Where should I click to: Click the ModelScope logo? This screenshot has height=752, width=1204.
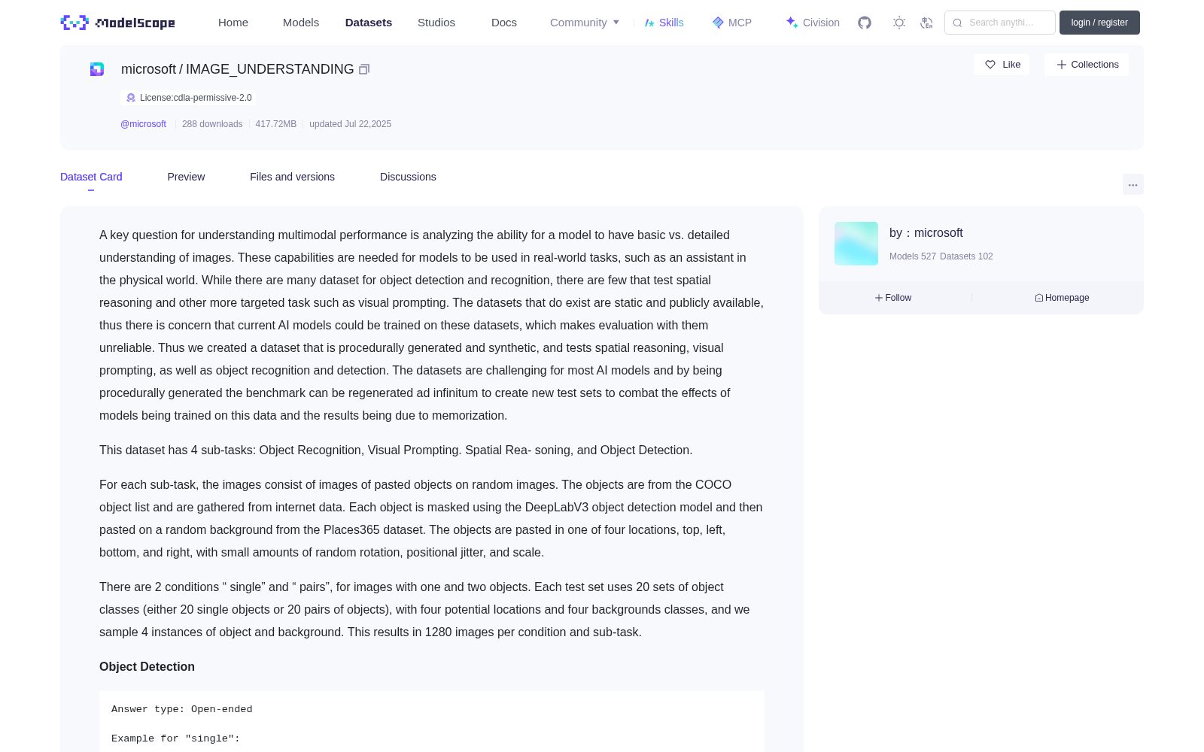coord(118,23)
